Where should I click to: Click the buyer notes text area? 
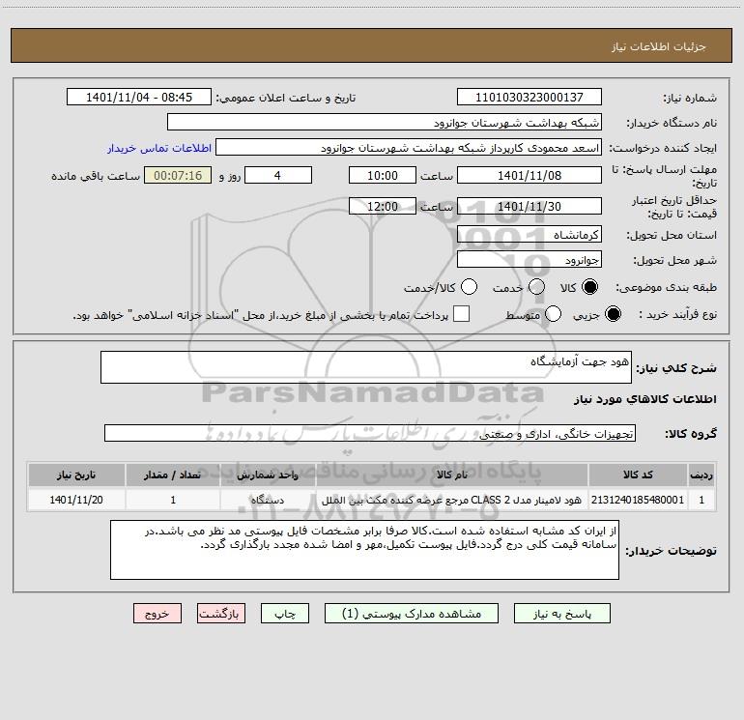(364, 550)
